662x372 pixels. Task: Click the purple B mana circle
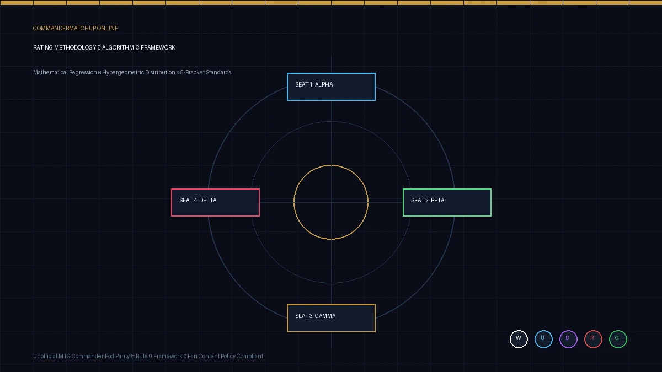pyautogui.click(x=568, y=339)
